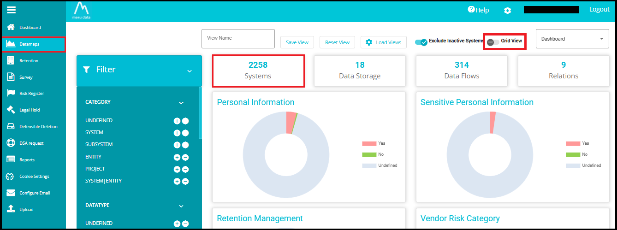Click minus icon next to ENTITY
This screenshot has height=230, width=617.
pyautogui.click(x=185, y=157)
